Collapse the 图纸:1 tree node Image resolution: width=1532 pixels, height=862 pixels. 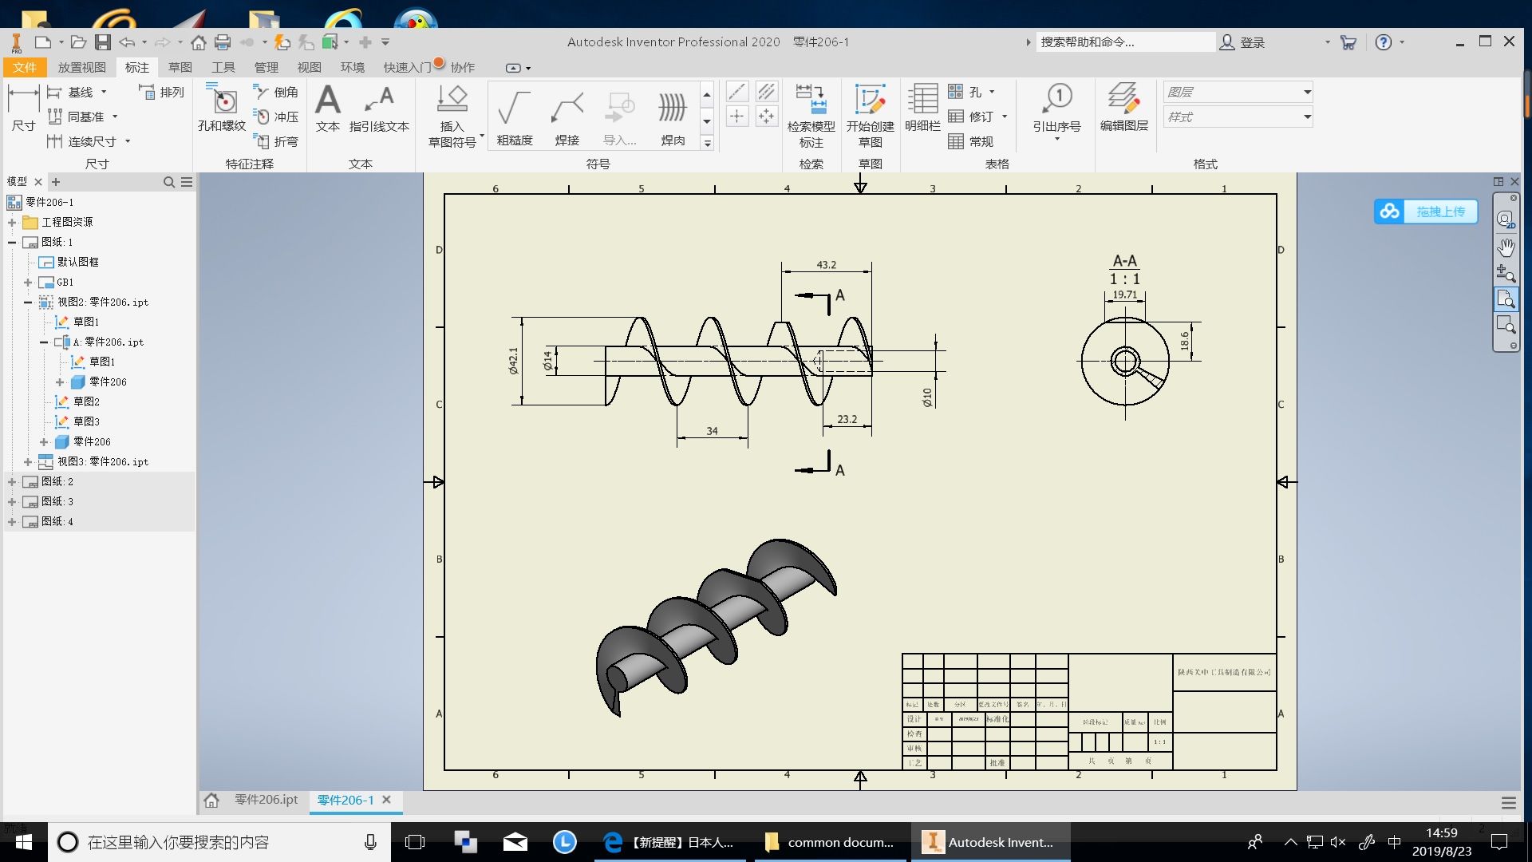pos(12,242)
